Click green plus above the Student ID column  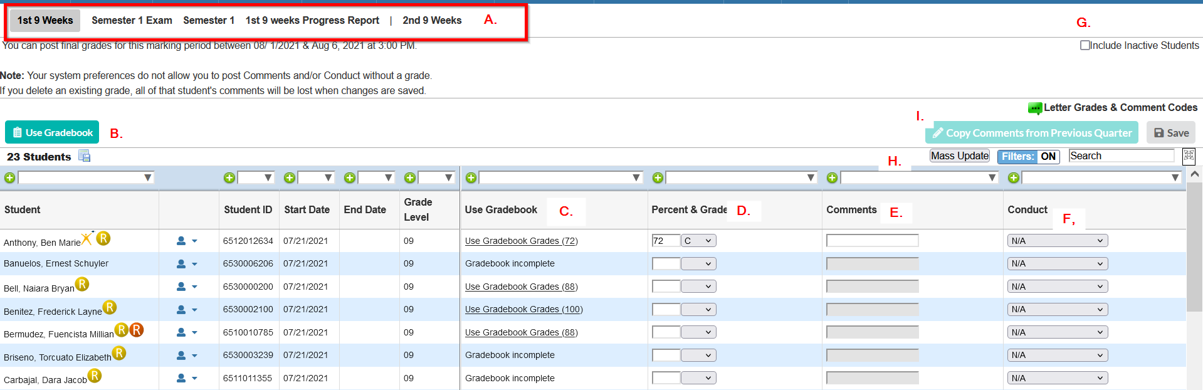[x=229, y=178]
